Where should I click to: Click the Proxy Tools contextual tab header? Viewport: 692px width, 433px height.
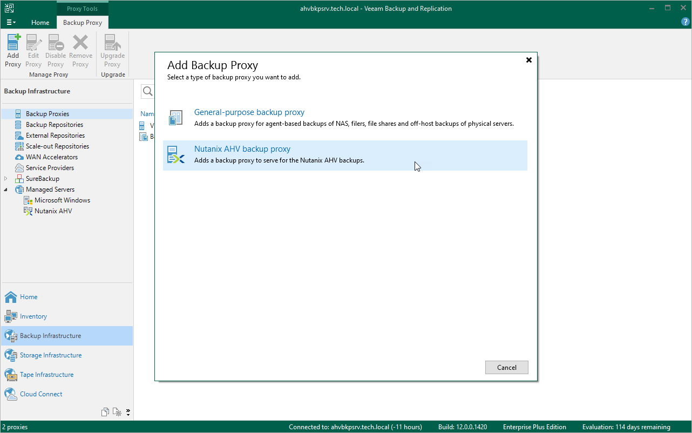(82, 9)
